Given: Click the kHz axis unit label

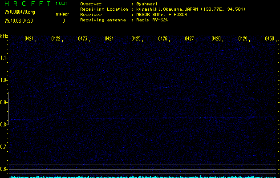Looking at the screenshot, I should pyautogui.click(x=4, y=36).
